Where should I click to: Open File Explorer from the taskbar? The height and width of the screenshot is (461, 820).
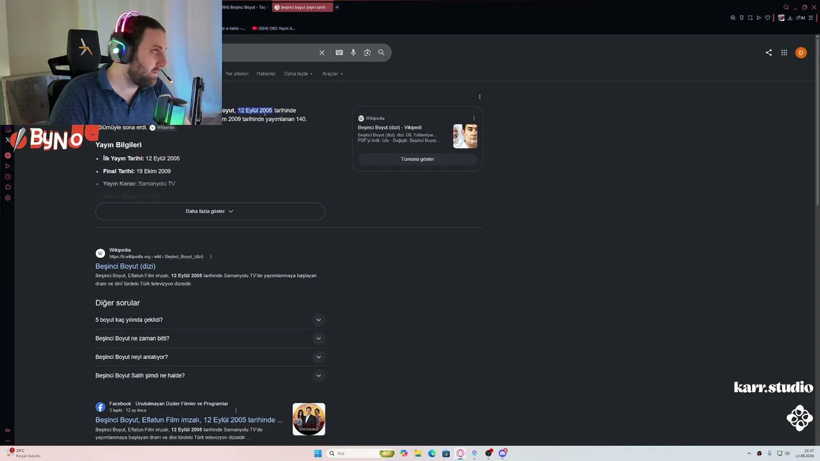(418, 453)
